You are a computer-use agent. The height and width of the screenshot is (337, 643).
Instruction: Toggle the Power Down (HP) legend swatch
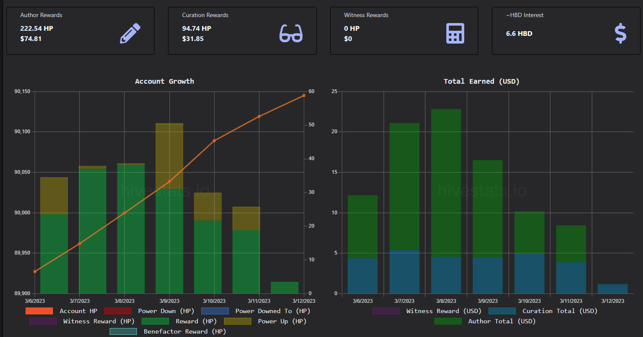coord(118,311)
